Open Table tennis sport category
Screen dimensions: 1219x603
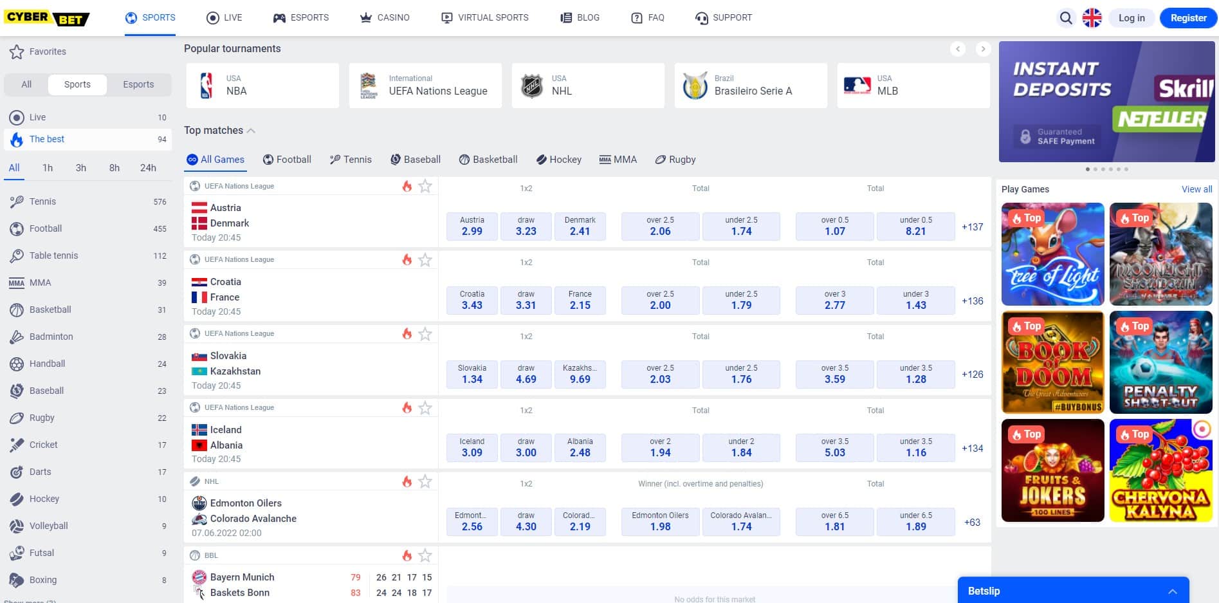click(x=88, y=255)
